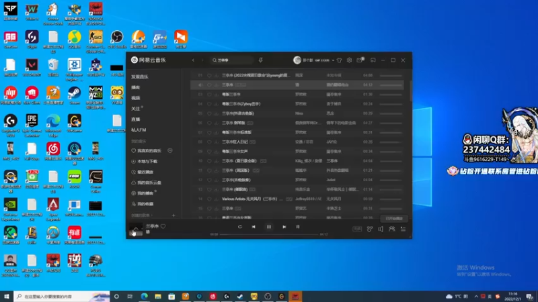Screen dimensions: 538x302
Task: Pause the currently playing song
Action: point(269,227)
